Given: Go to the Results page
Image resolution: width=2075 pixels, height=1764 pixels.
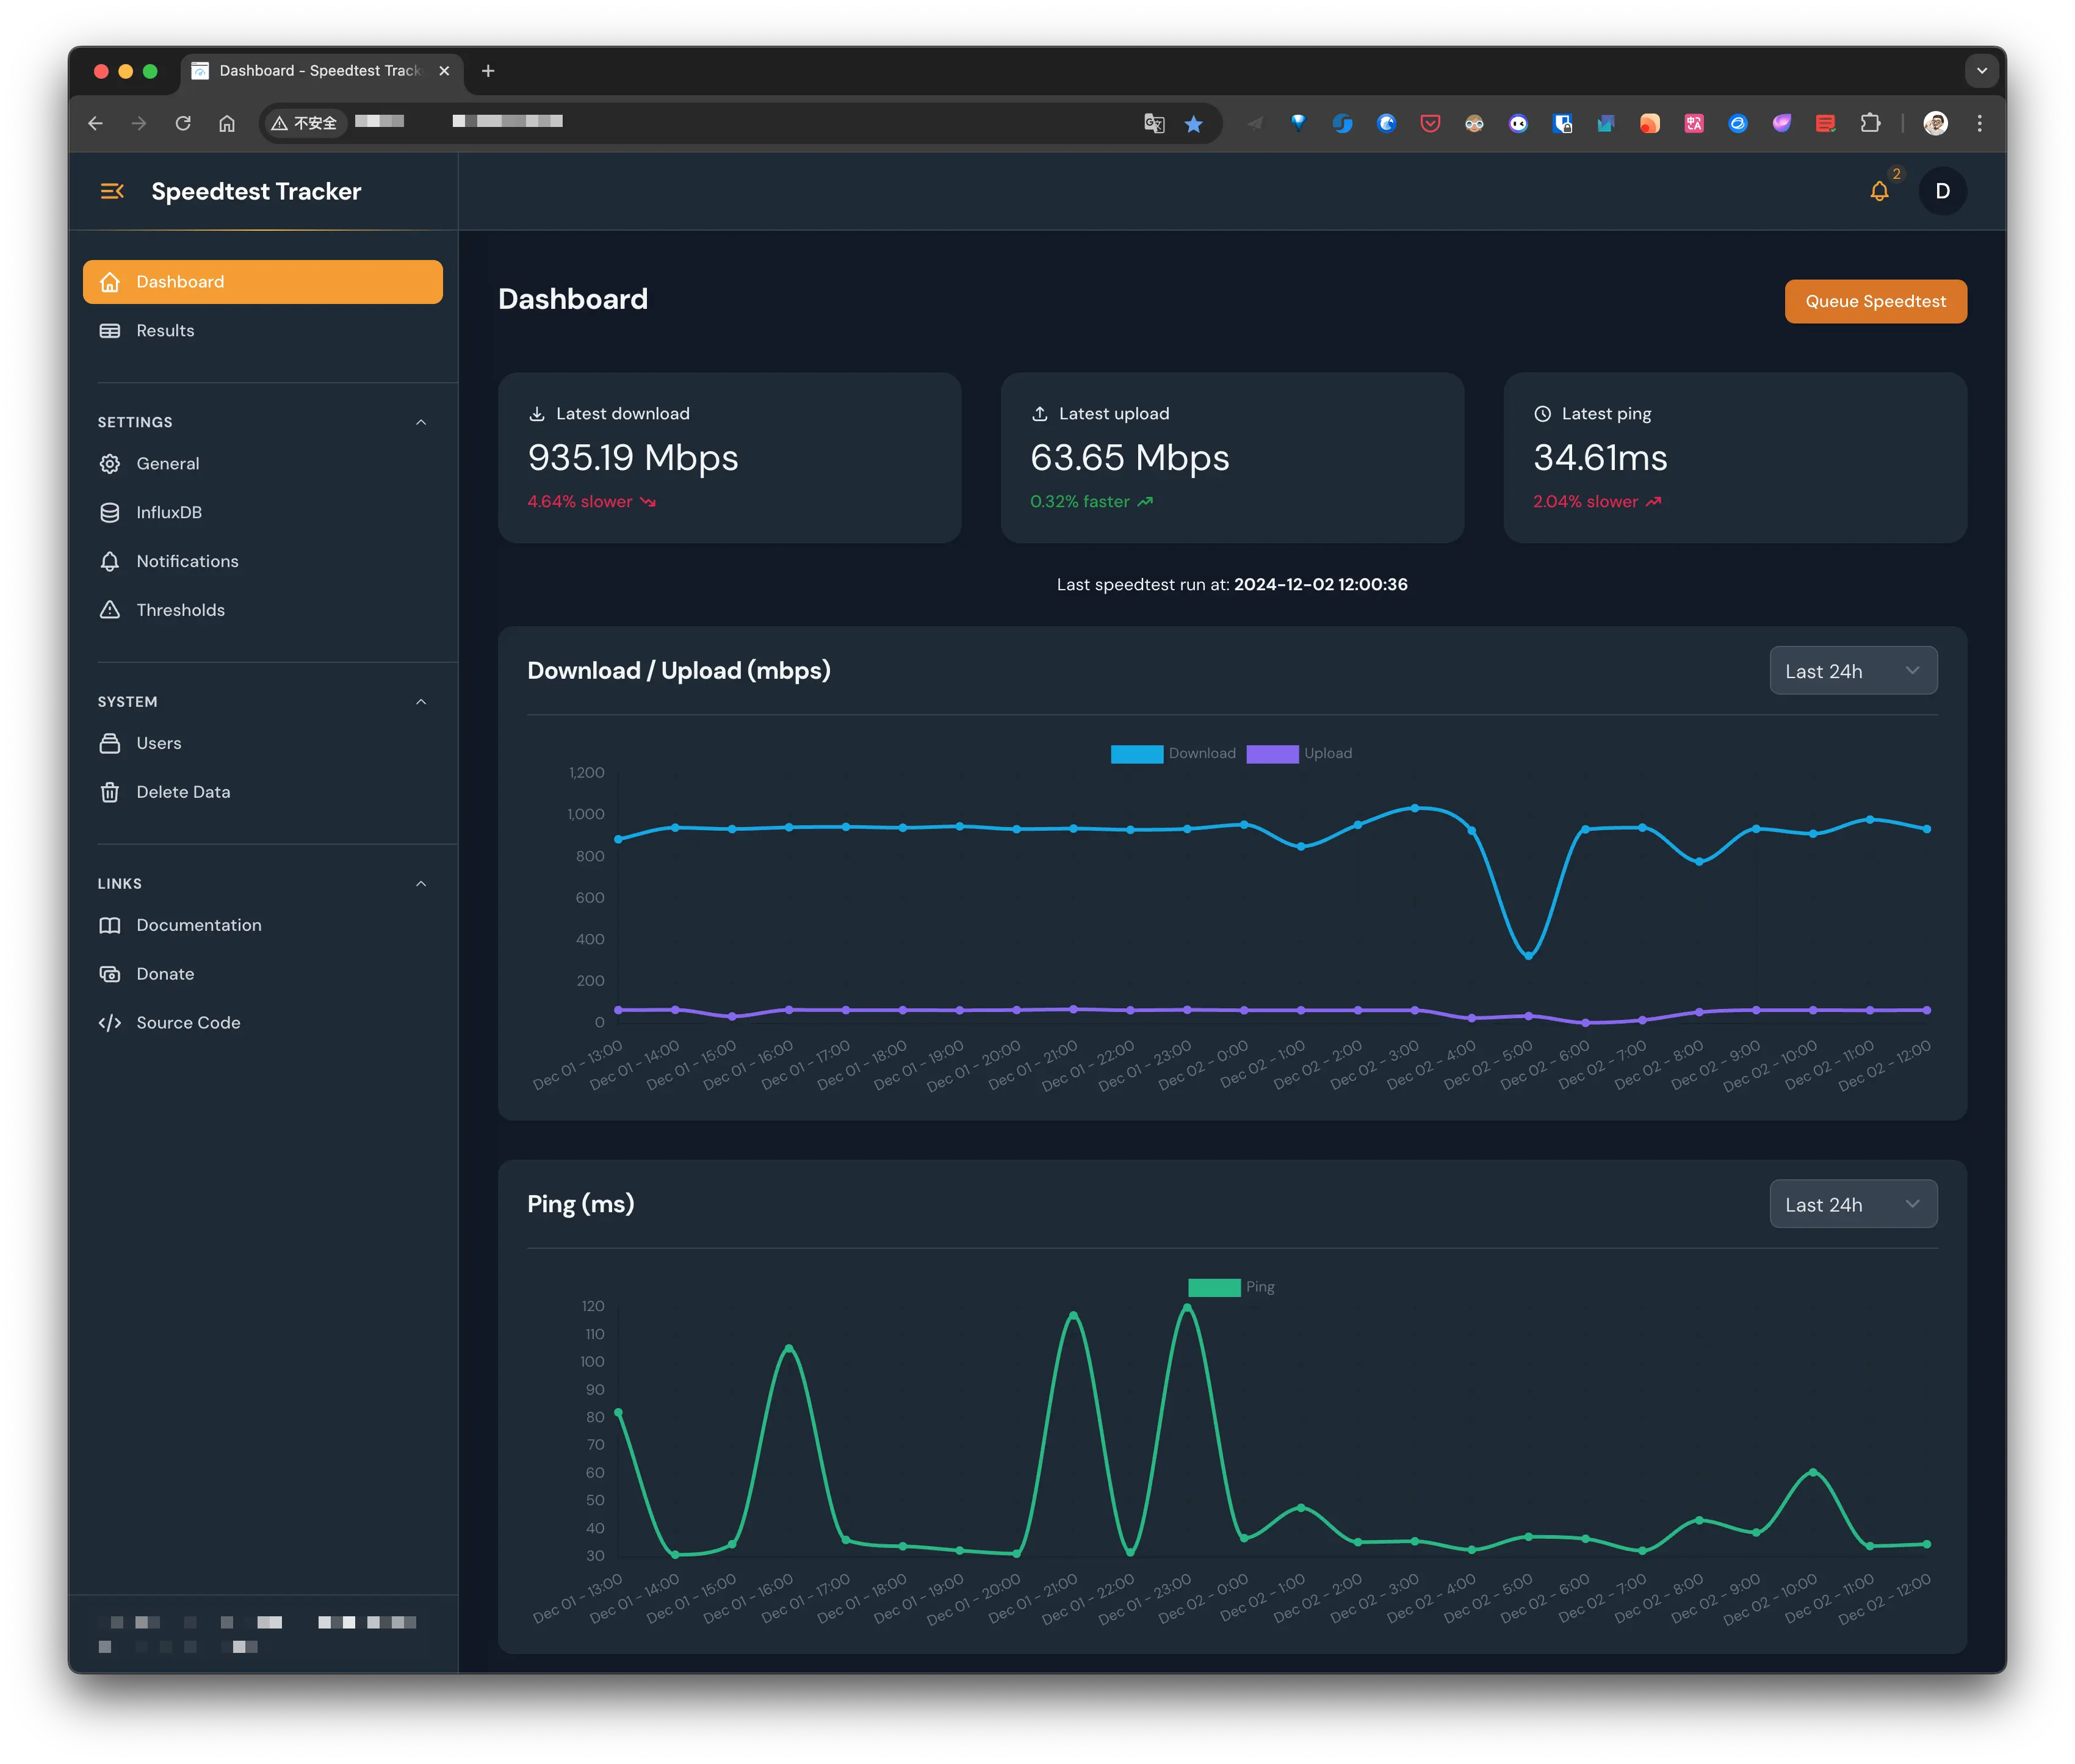Looking at the screenshot, I should click(x=165, y=331).
